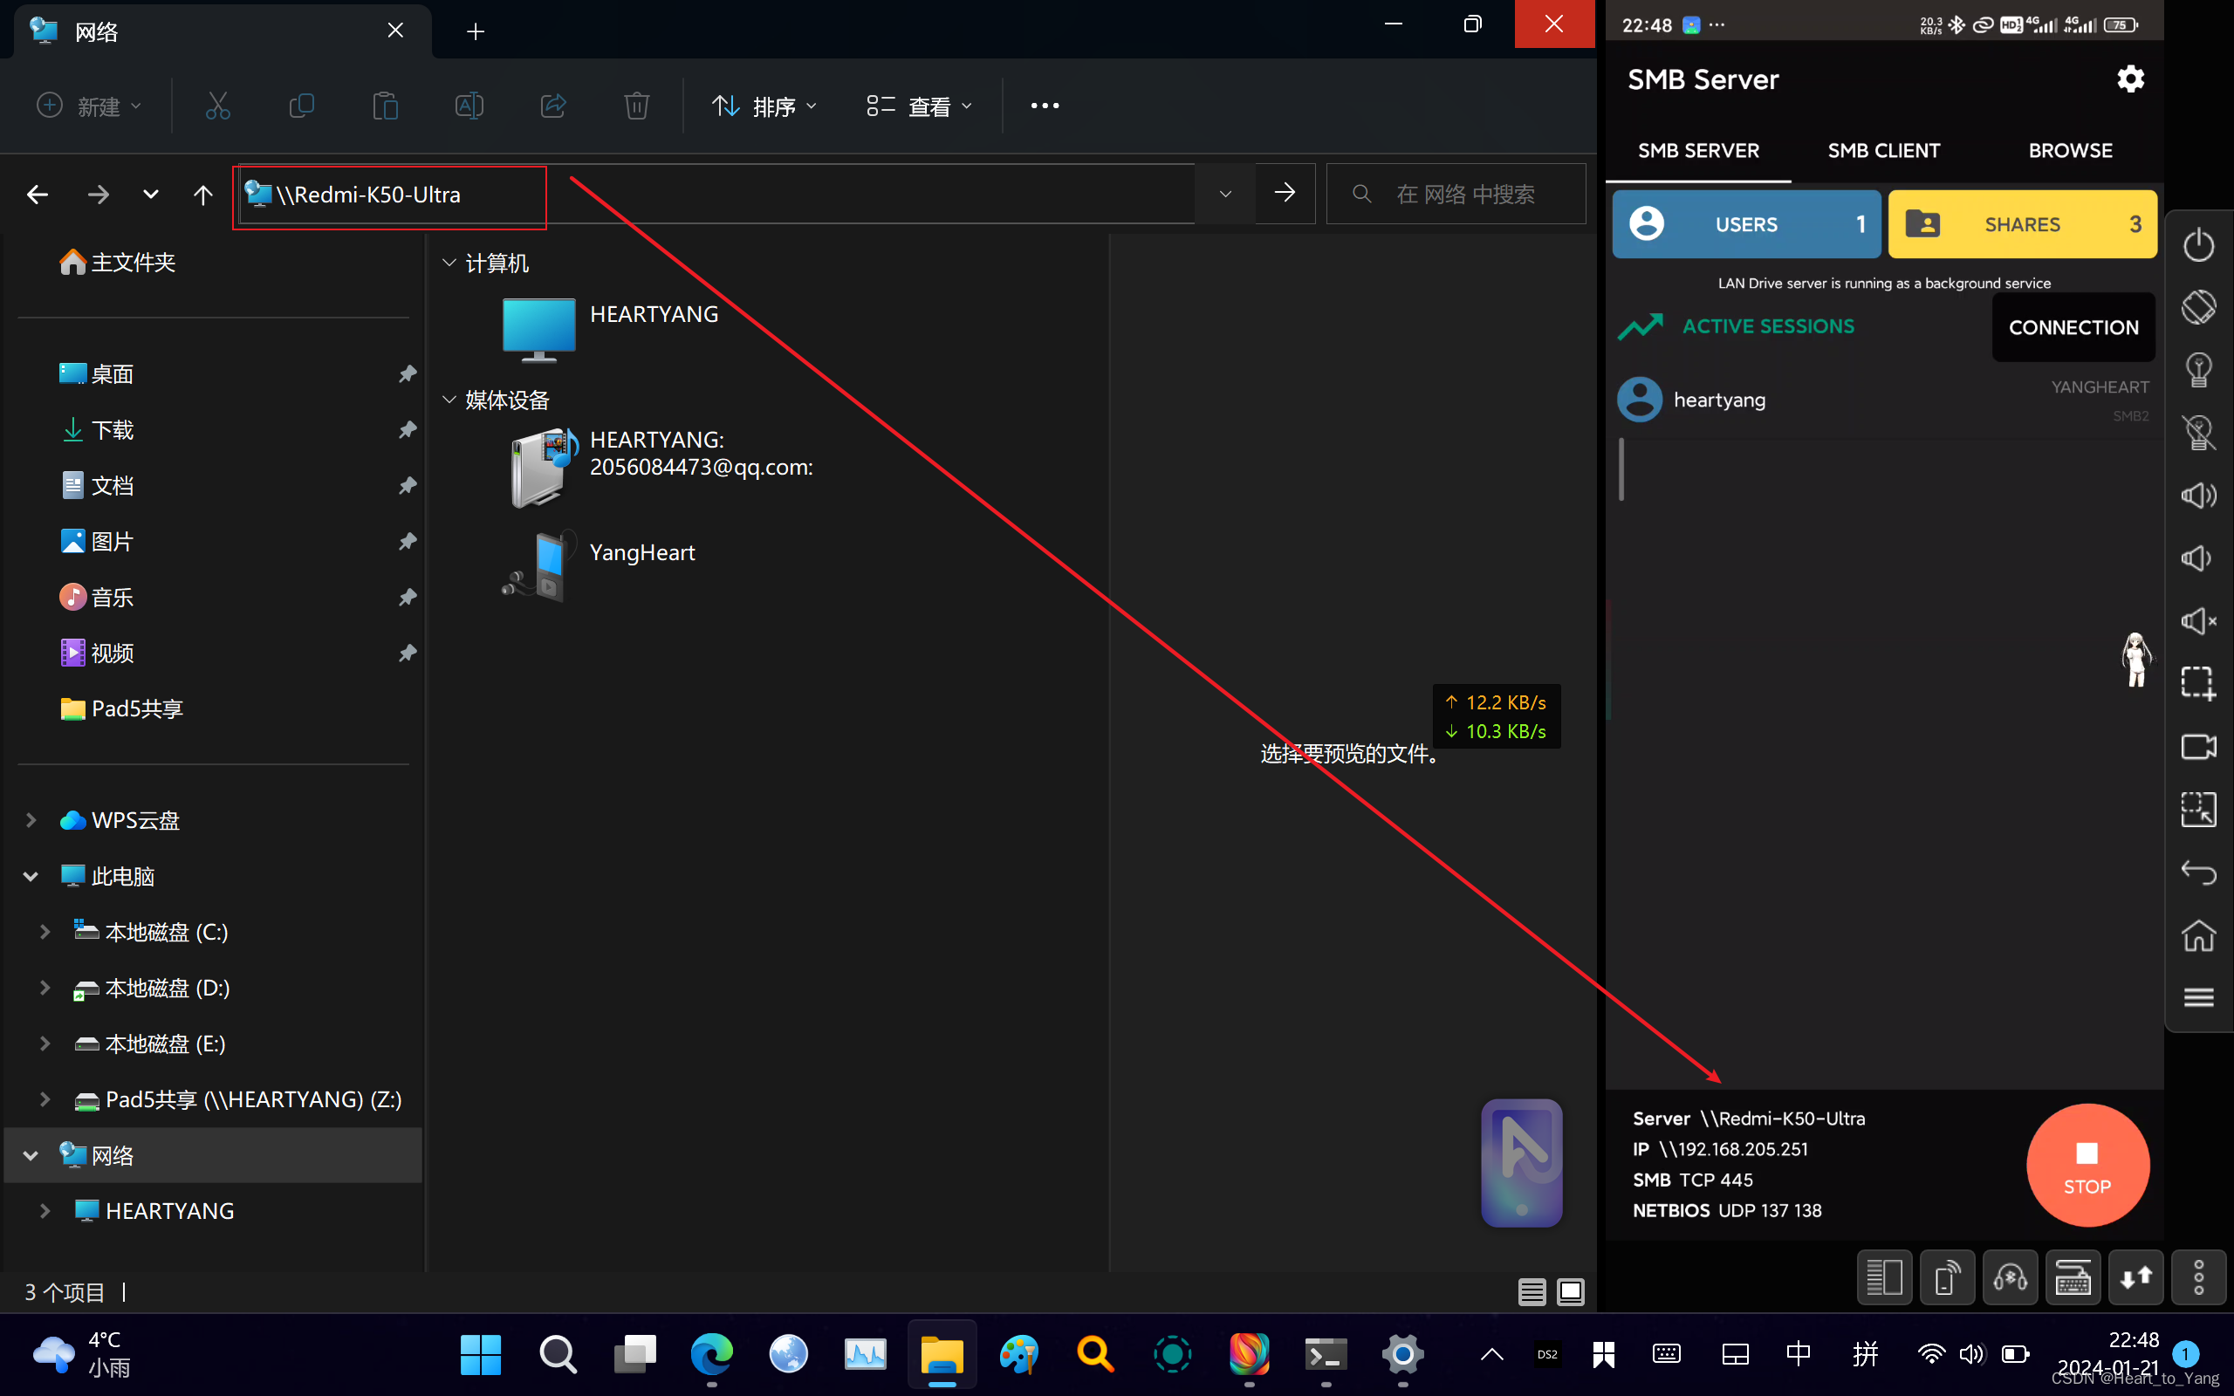Click the keyboard icon in phone bottom bar
Image resolution: width=2234 pixels, height=1396 pixels.
[x=2073, y=1278]
